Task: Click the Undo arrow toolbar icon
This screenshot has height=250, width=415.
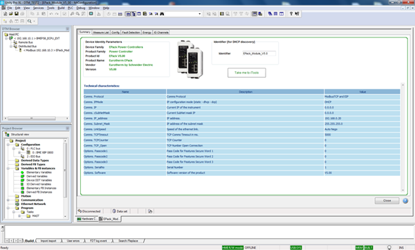Action: point(51,14)
